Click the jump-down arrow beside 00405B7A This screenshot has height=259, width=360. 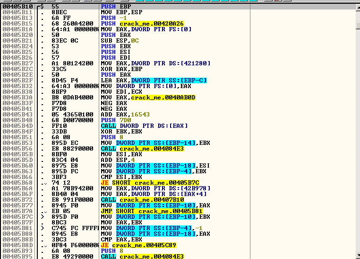pyautogui.click(x=44, y=211)
